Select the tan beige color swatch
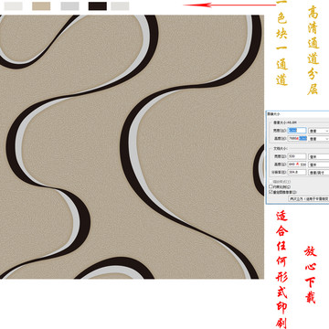The height and width of the screenshot is (329, 329). click(41, 6)
